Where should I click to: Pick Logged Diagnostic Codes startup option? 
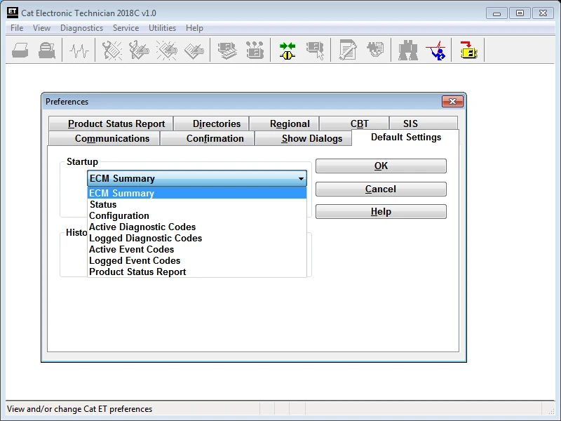(x=197, y=238)
